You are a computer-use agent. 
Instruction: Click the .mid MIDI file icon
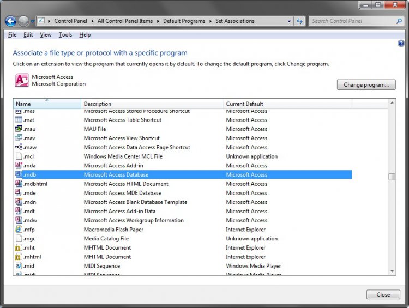click(19, 265)
